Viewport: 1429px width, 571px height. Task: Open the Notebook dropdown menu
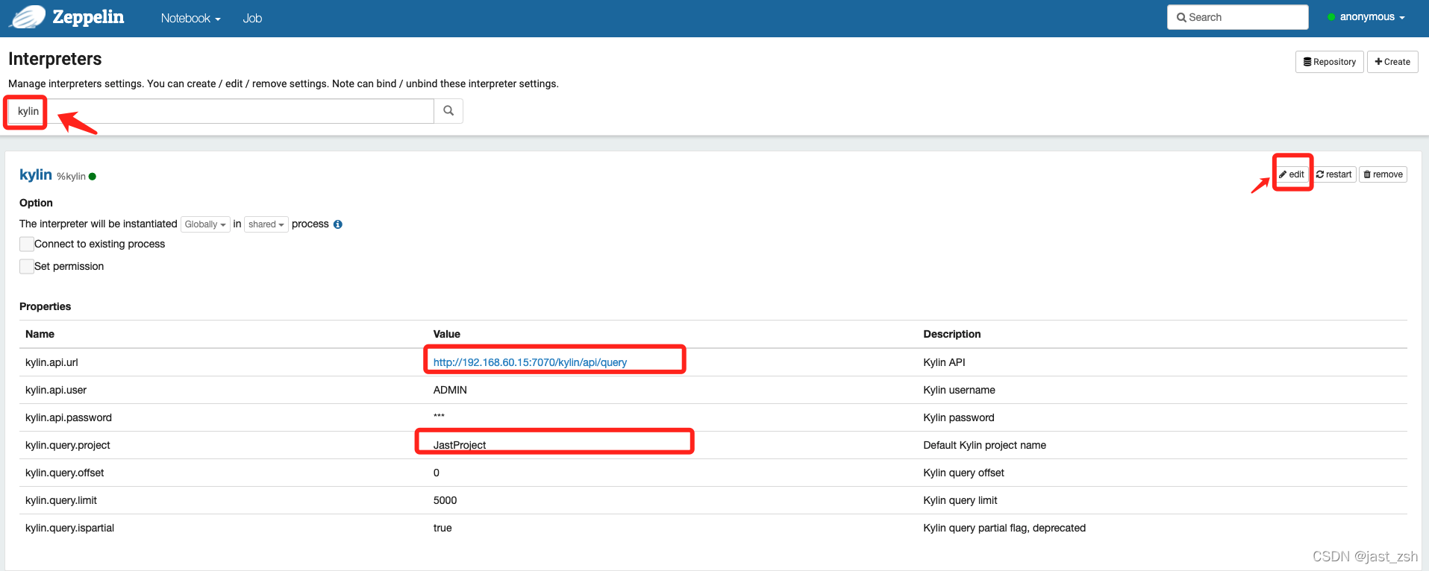(190, 18)
